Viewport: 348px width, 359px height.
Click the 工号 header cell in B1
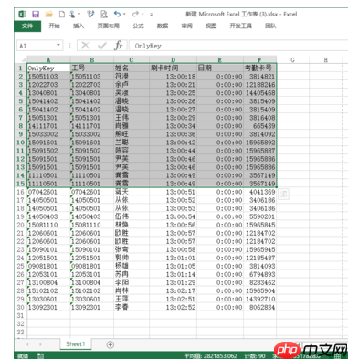[92, 68]
